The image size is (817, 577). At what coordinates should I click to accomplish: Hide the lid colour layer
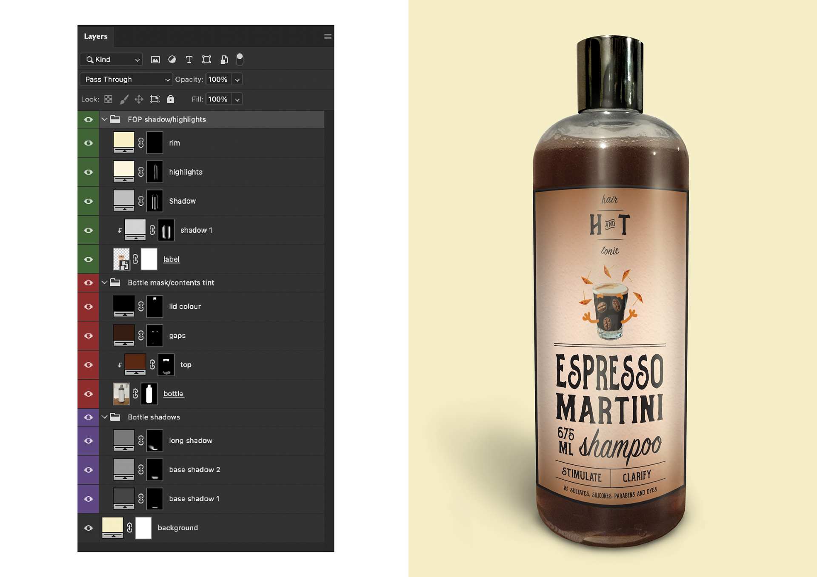(x=89, y=307)
